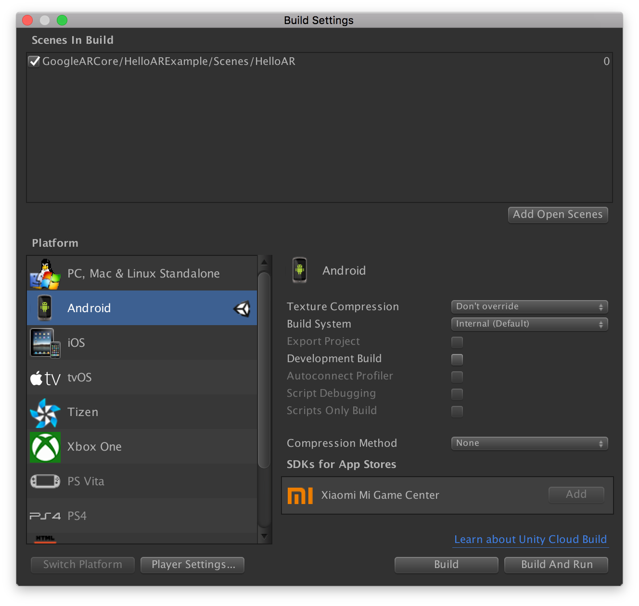Click the PC, Mac & Linux Standalone icon

[45, 274]
